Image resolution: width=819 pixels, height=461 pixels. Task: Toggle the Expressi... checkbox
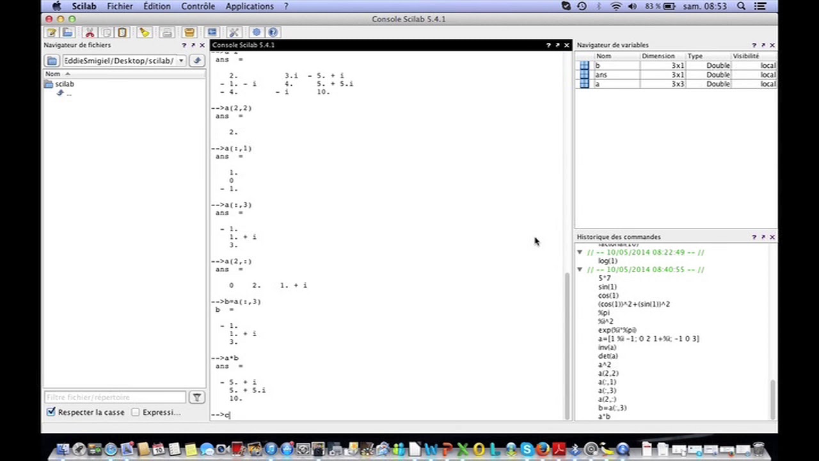tap(135, 412)
